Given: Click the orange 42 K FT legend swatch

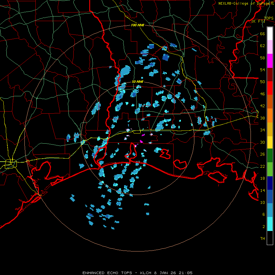Looking at the screenshot, I should pyautogui.click(x=270, y=116).
